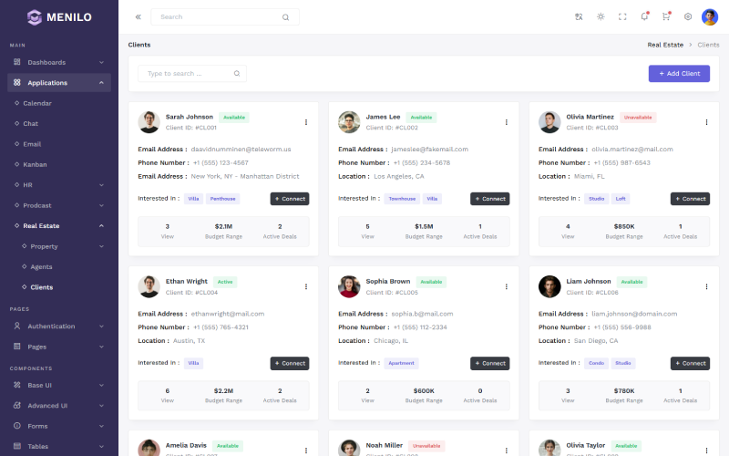Expand Property submenu chevron
The height and width of the screenshot is (456, 729).
click(x=101, y=246)
